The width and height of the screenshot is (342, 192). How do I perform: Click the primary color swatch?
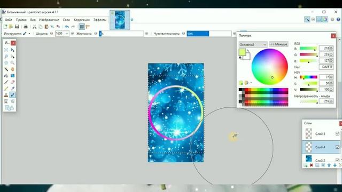[242, 52]
